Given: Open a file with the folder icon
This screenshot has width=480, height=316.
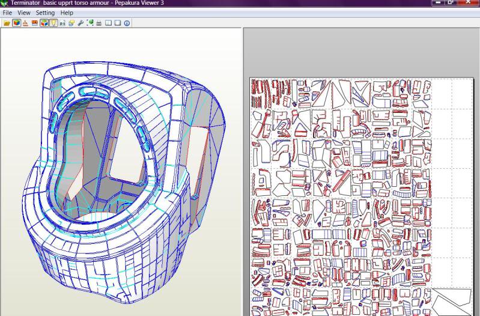Looking at the screenshot, I should [7, 23].
